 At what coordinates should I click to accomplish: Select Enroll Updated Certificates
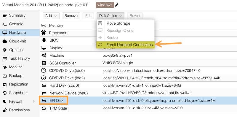coord(125,45)
